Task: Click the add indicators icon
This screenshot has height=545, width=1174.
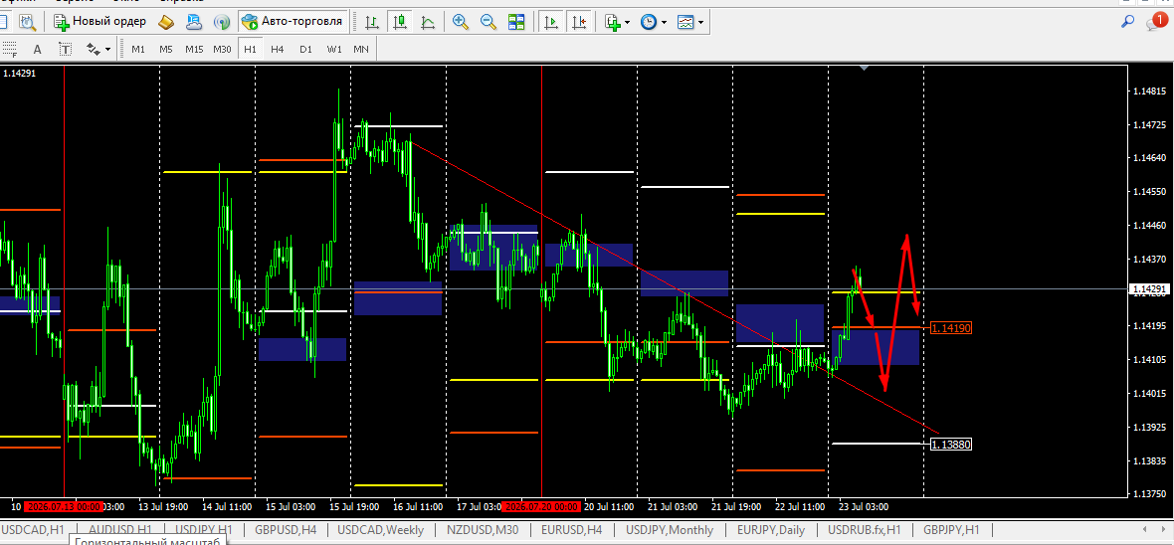Action: (x=613, y=23)
